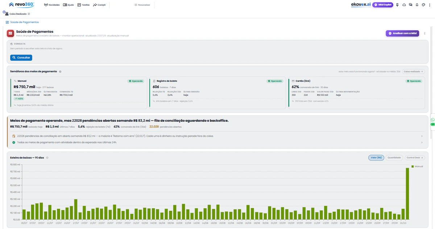The image size is (435, 229).
Task: Click the WhatsApp floating icon
Action: click(x=432, y=120)
